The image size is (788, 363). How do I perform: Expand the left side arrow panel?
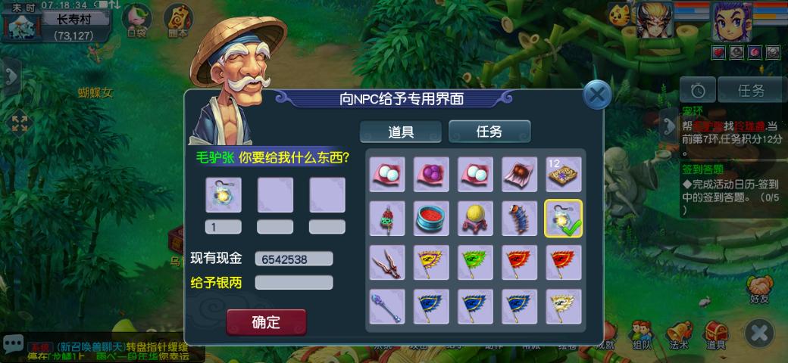pyautogui.click(x=11, y=76)
